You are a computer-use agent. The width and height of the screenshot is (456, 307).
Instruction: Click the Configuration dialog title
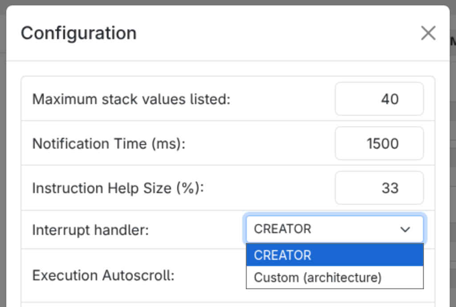click(78, 33)
